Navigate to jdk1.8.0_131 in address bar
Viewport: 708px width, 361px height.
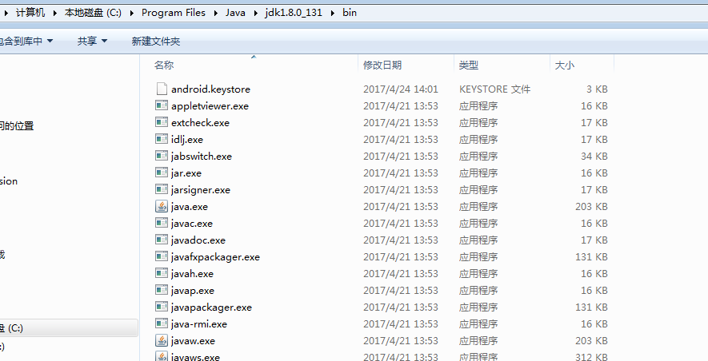pyautogui.click(x=294, y=13)
